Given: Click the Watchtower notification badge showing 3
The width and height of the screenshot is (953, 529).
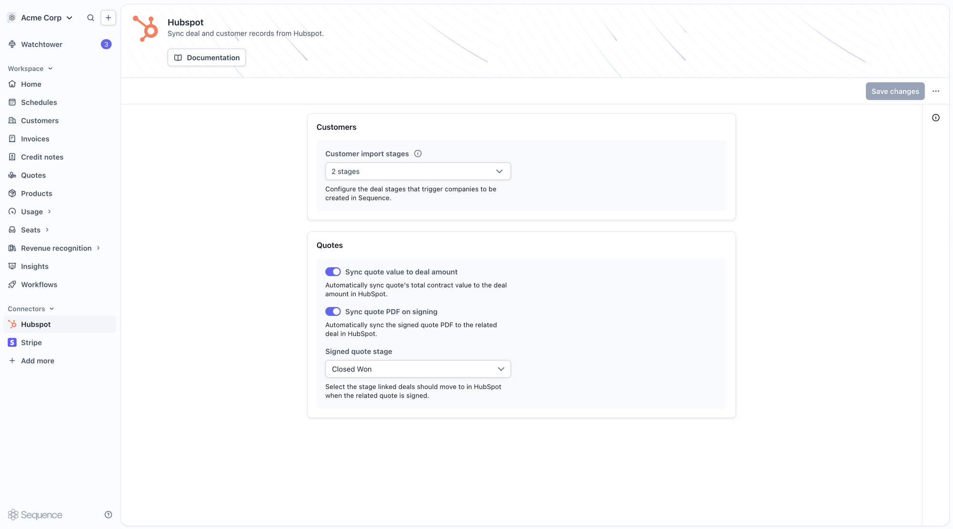Looking at the screenshot, I should 106,44.
